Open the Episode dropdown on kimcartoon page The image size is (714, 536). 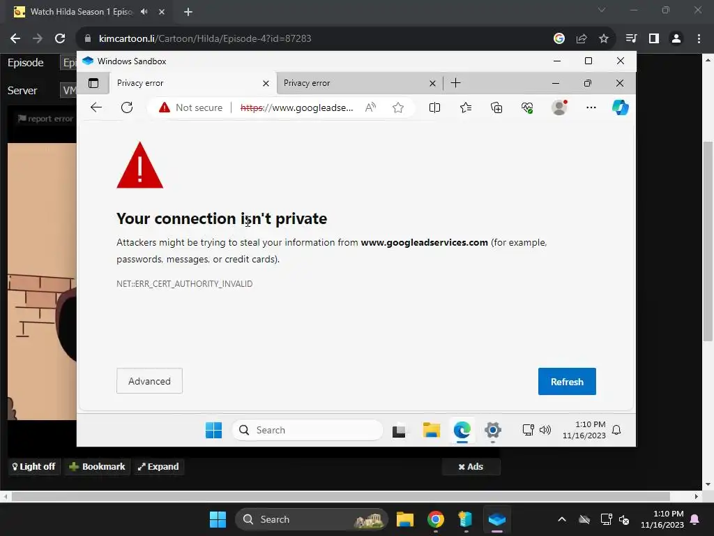[x=68, y=62]
